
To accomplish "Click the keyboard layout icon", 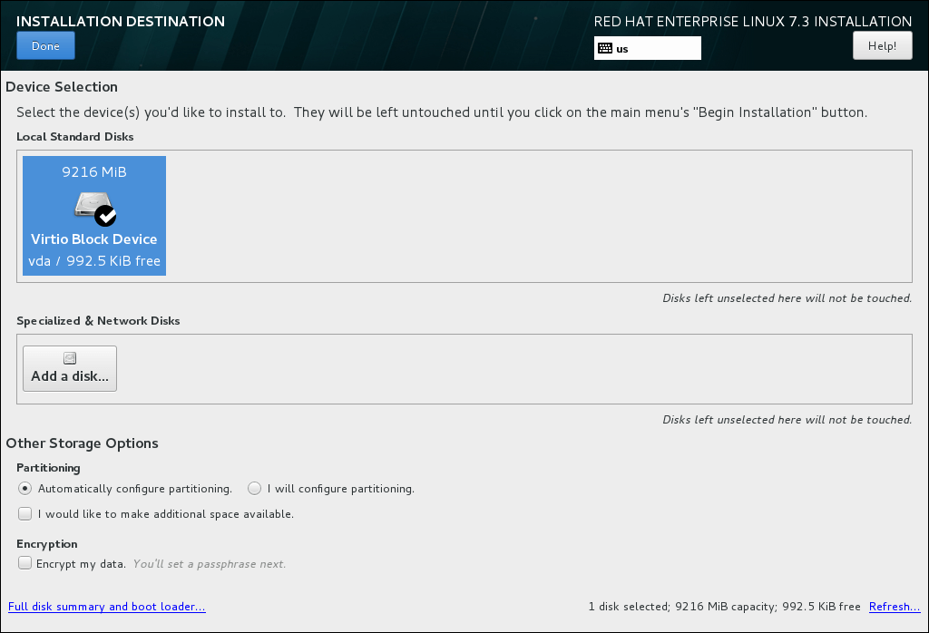I will [x=605, y=49].
